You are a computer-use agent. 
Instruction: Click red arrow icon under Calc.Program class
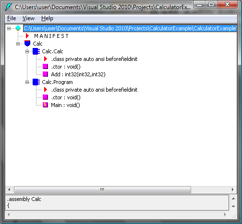[x=46, y=90]
